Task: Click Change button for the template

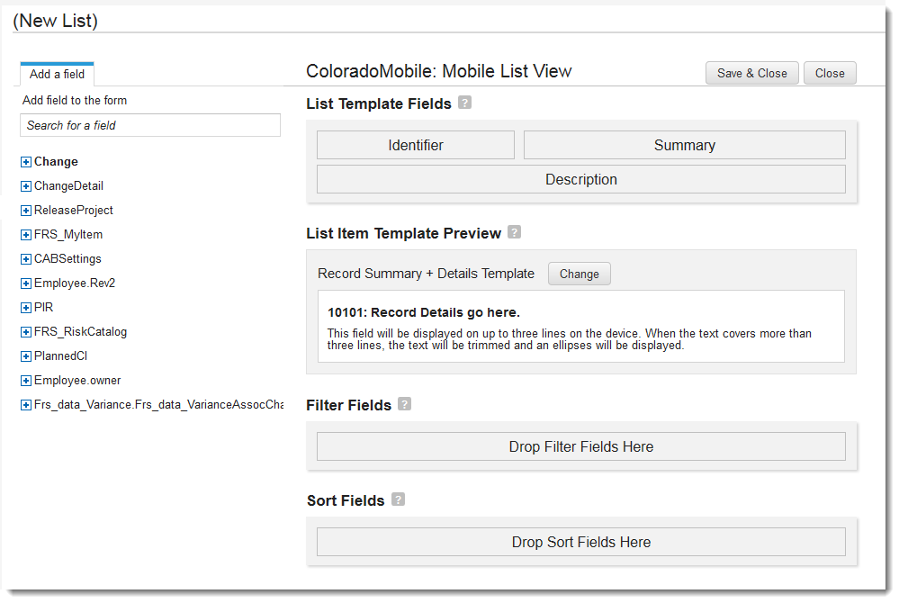Action: click(579, 274)
